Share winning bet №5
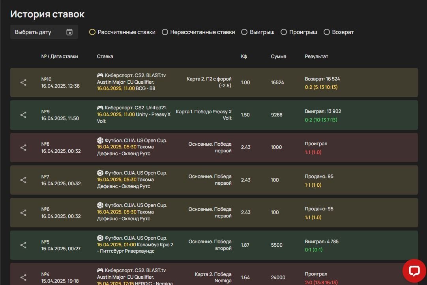This screenshot has width=427, height=285. click(x=23, y=245)
